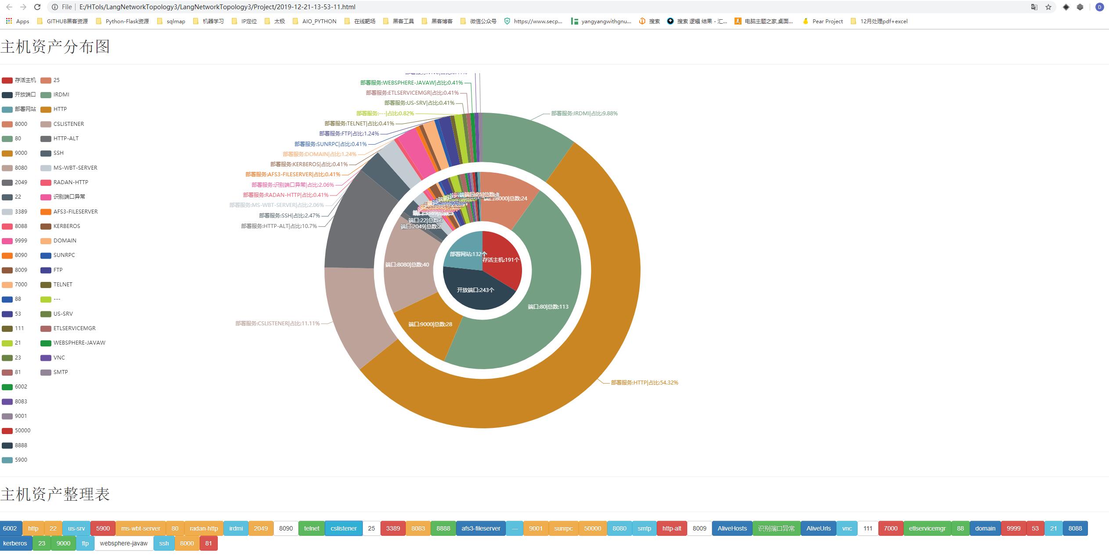Click the kerberos tag button

[15, 543]
